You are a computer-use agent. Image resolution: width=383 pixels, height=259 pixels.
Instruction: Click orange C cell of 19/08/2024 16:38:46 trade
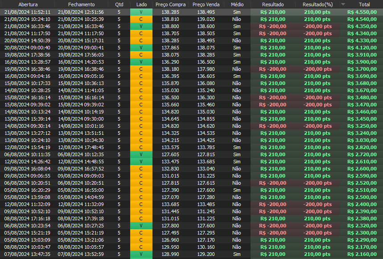pos(141,69)
